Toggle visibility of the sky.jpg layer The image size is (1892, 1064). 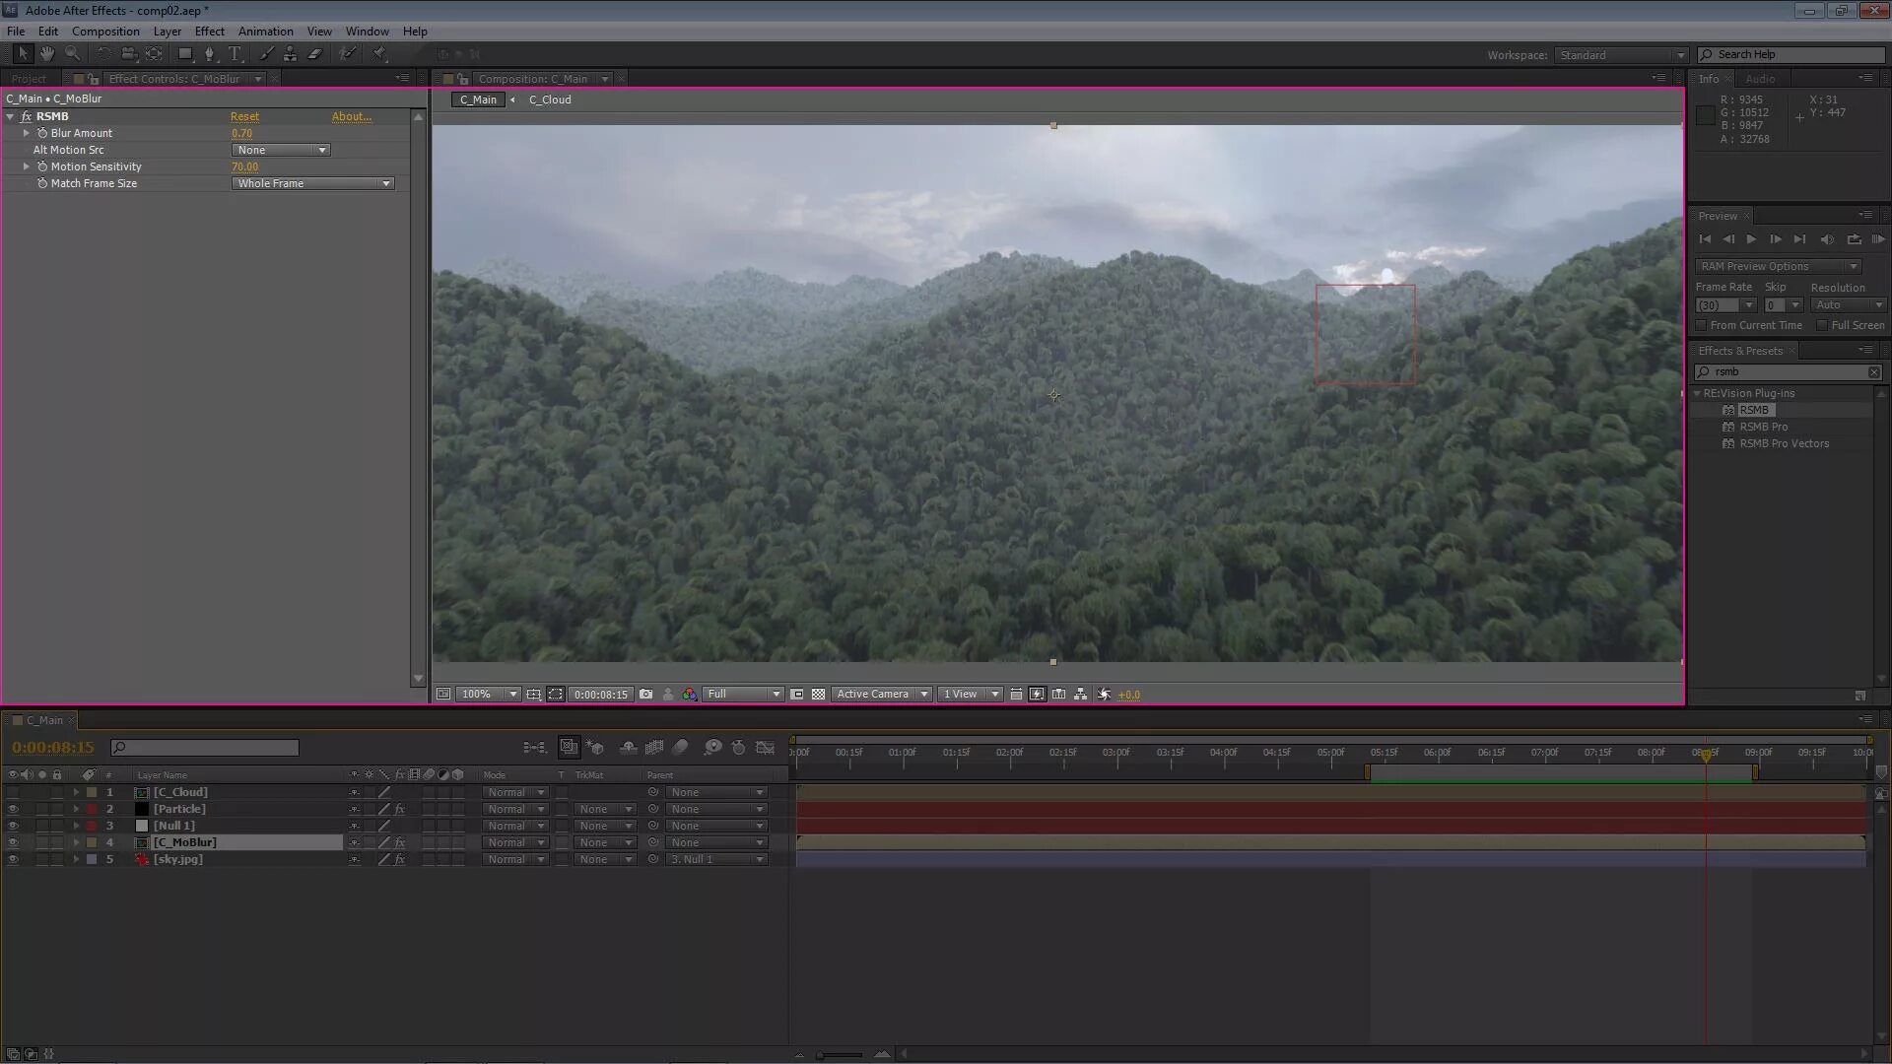point(13,859)
